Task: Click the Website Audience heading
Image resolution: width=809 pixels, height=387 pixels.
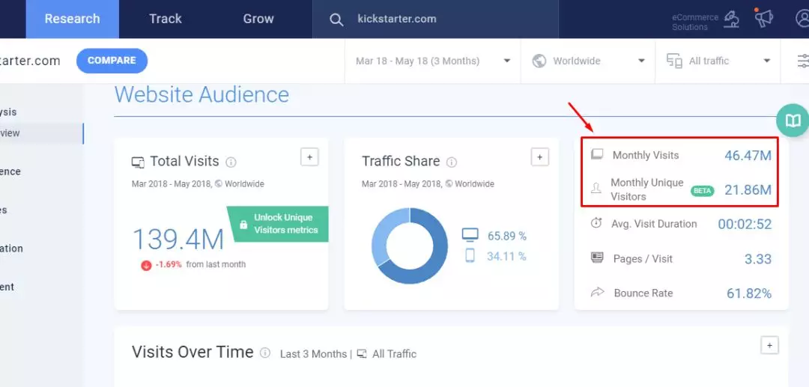Action: point(202,95)
